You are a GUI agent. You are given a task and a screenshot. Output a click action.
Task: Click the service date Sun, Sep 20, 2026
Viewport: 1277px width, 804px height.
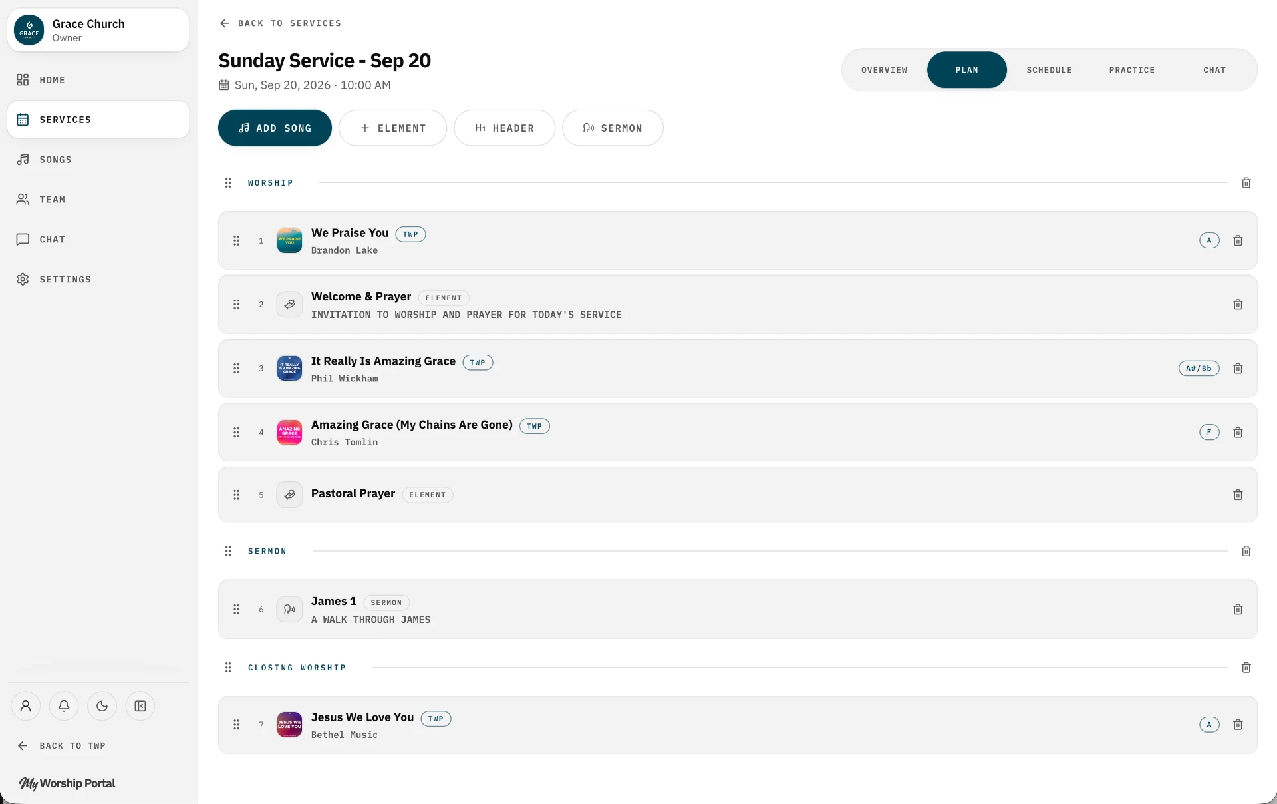click(283, 85)
